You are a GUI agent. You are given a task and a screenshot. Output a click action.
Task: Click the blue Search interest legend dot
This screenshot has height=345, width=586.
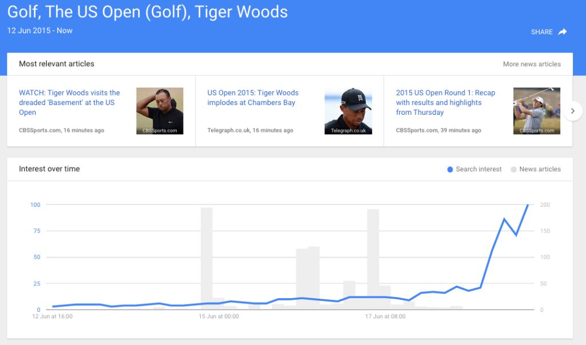(450, 169)
